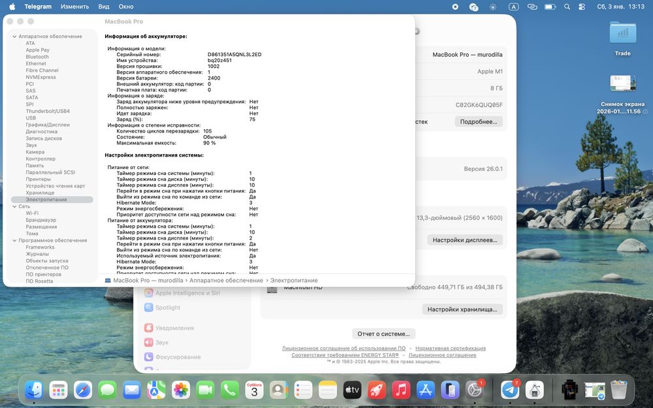
Task: Open Mail app in dock
Action: [x=132, y=390]
